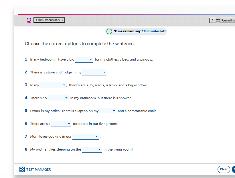This screenshot has height=178, width=235.
Task: Open the TEST MANAGER link
Action: [39, 169]
